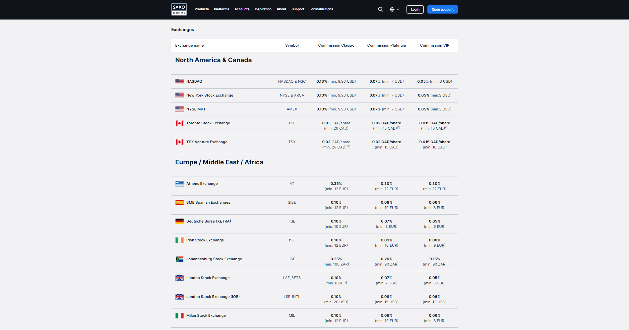This screenshot has height=330, width=629.
Task: Click the Europe / Middle East / Africa heading
Action: click(219, 162)
